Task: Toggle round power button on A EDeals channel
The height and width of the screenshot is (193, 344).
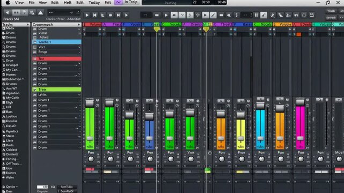Action: click(308, 106)
